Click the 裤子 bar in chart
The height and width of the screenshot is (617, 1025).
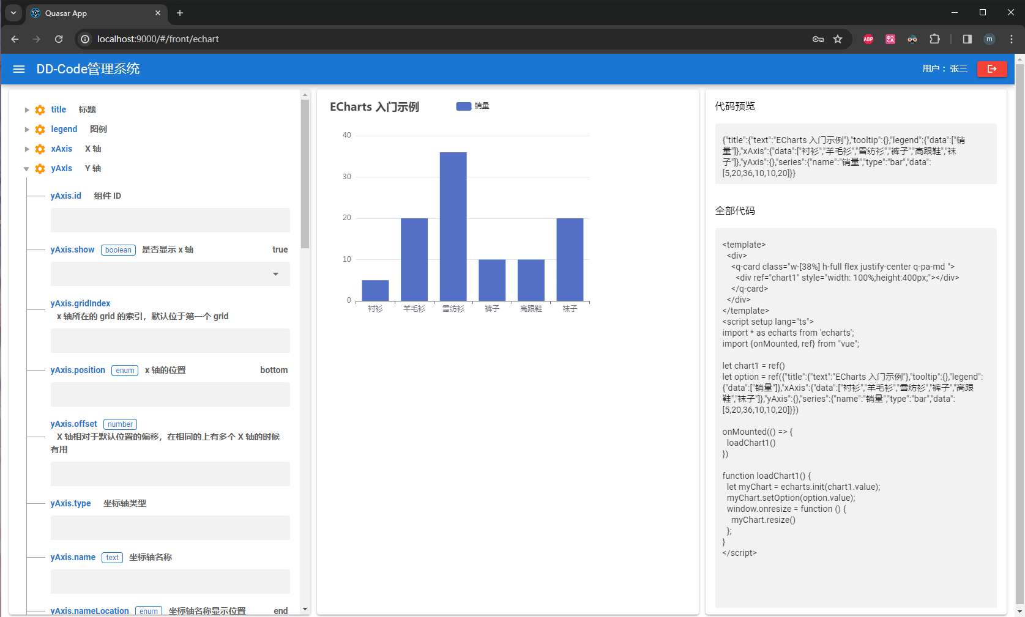click(492, 280)
